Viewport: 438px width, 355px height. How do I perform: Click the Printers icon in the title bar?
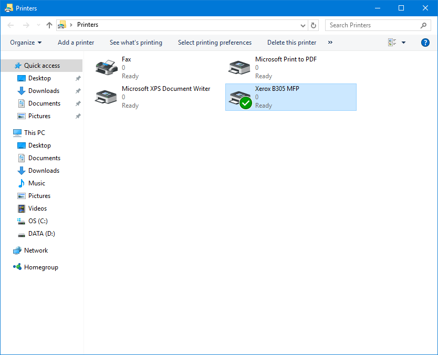click(x=9, y=8)
